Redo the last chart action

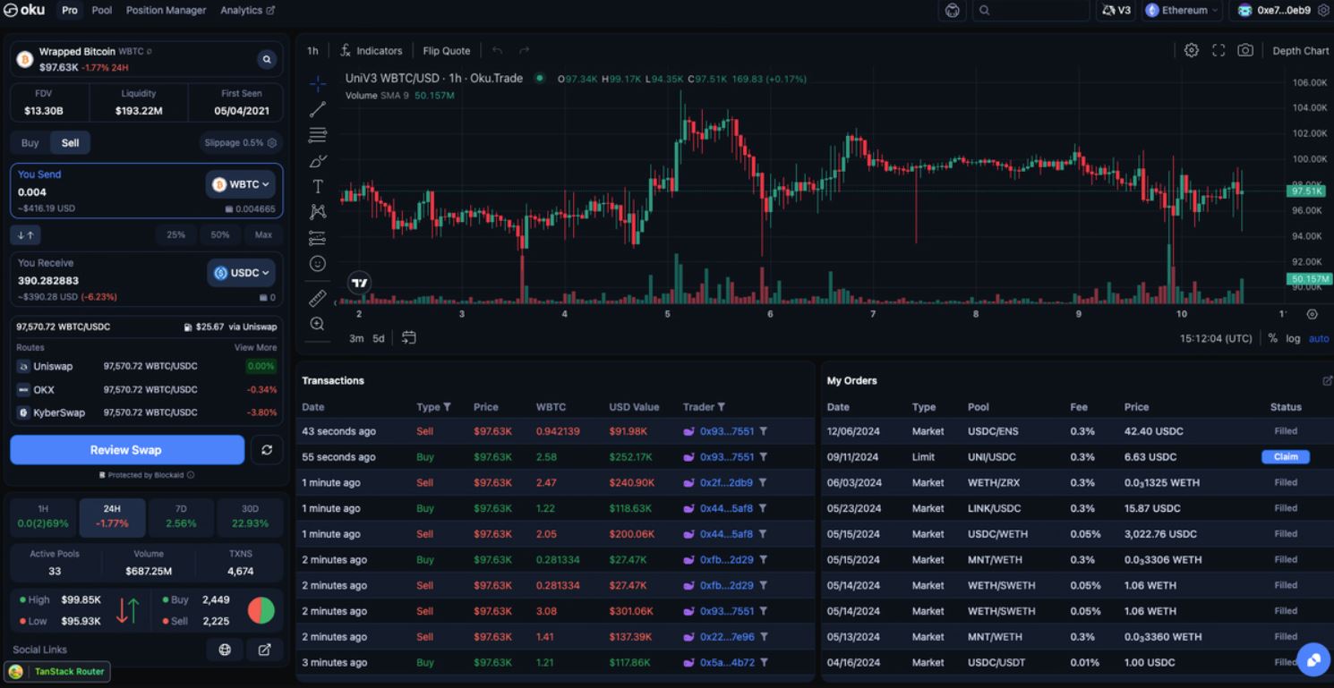point(525,51)
